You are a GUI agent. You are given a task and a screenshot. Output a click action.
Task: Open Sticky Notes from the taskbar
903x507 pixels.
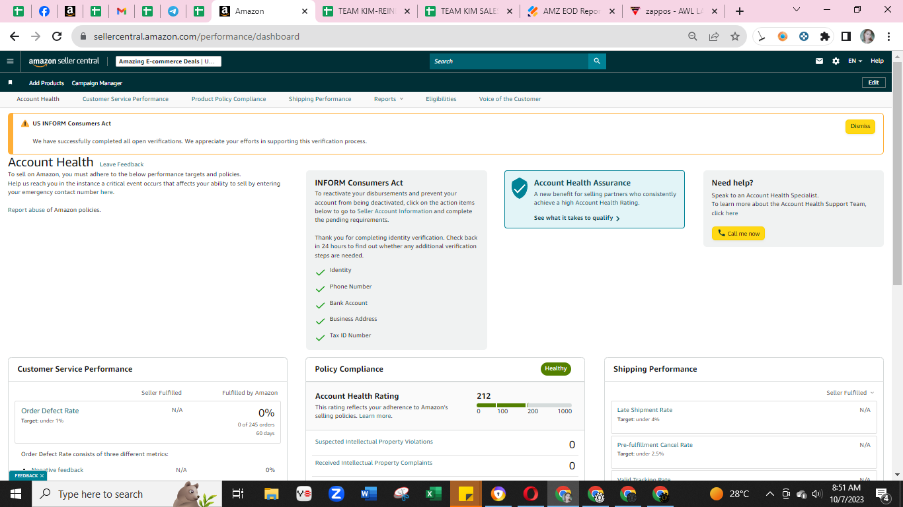pos(466,494)
